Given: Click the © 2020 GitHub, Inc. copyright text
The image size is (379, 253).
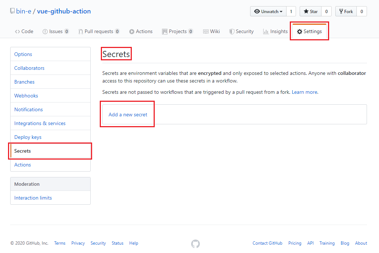Looking at the screenshot, I should [29, 243].
